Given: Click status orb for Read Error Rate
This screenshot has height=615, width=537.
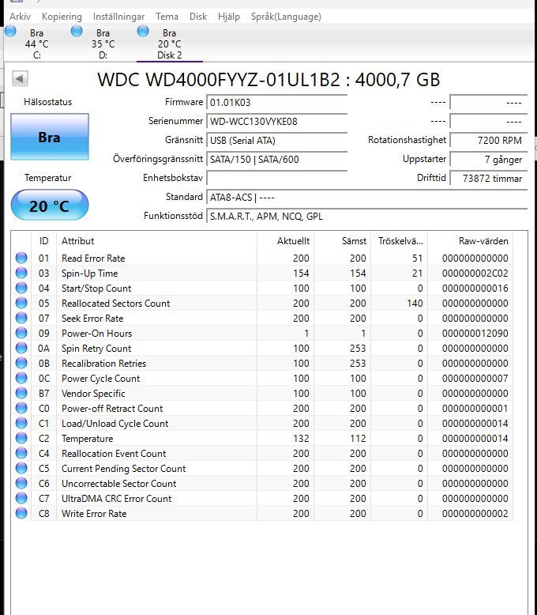Looking at the screenshot, I should point(21,258).
